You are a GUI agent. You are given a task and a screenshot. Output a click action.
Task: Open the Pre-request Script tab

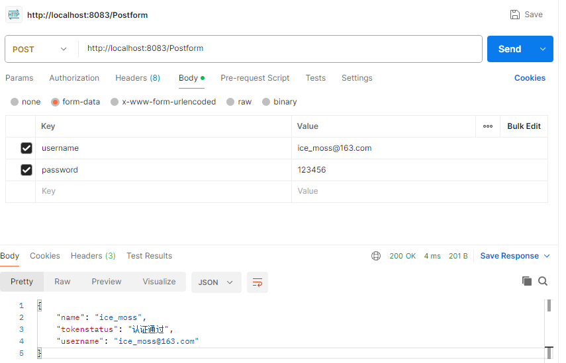click(x=255, y=78)
